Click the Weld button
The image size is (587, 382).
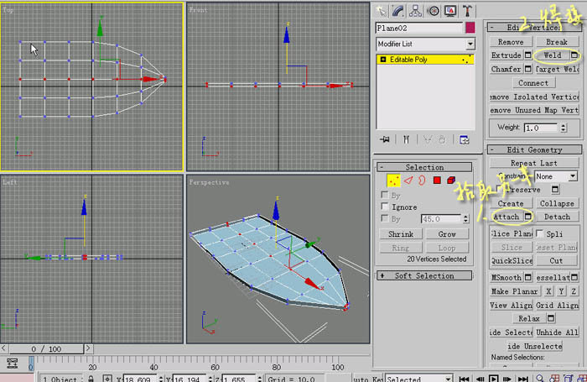point(552,55)
